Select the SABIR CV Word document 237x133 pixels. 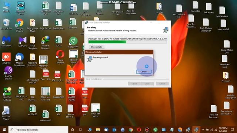coord(73,9)
